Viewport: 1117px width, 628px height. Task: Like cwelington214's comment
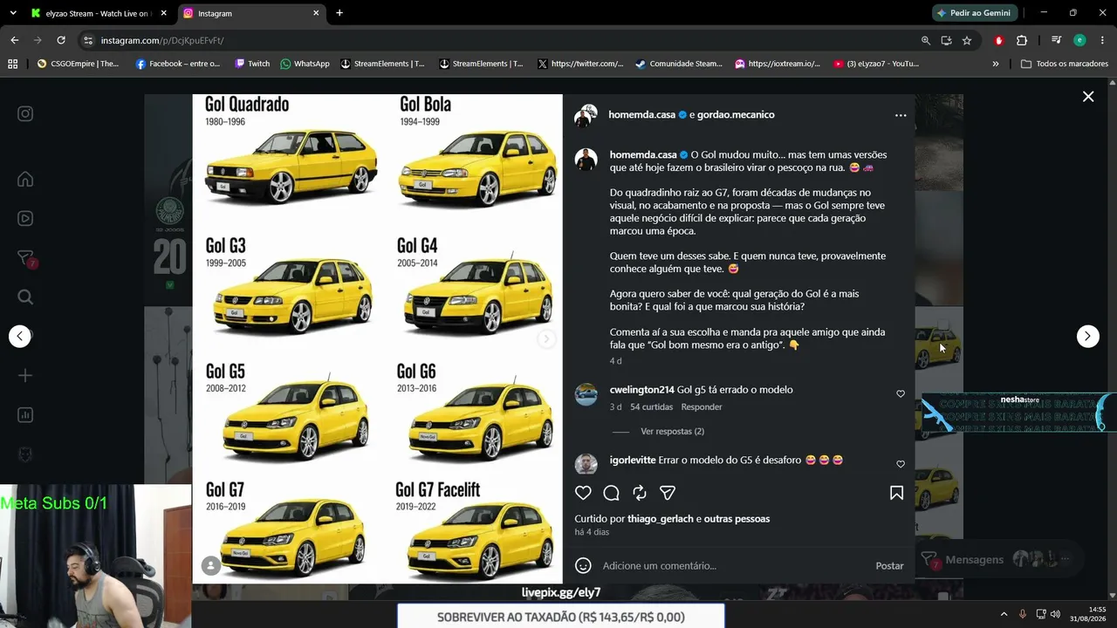point(901,393)
